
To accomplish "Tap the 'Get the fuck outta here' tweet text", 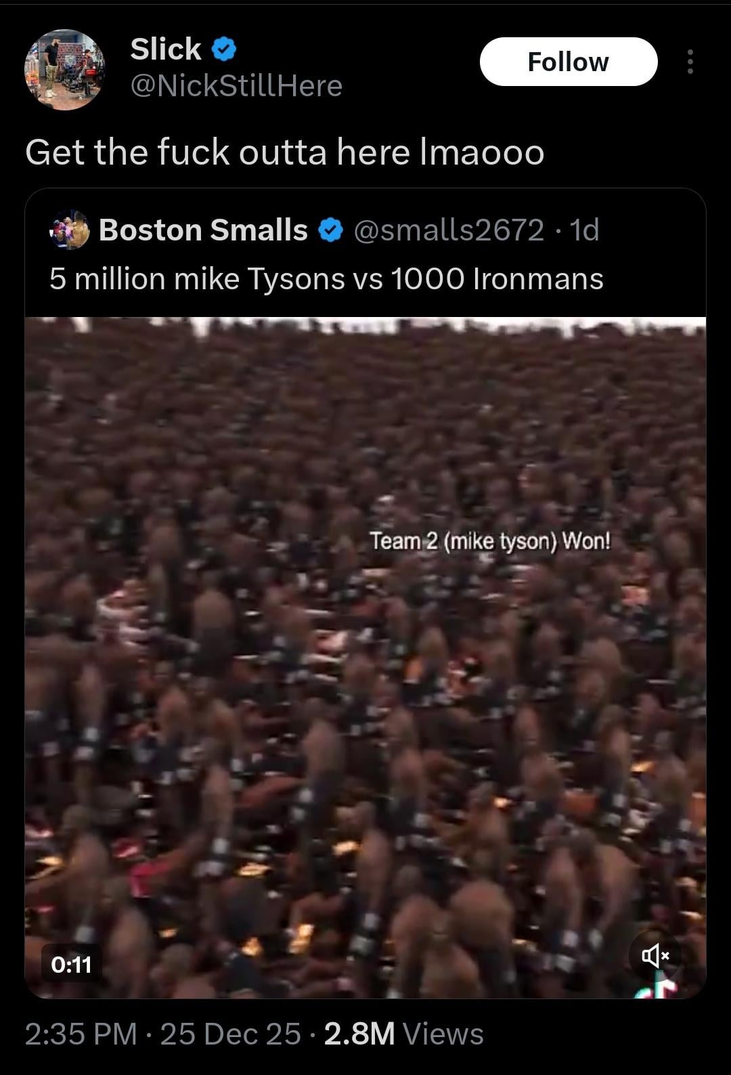I will click(285, 152).
